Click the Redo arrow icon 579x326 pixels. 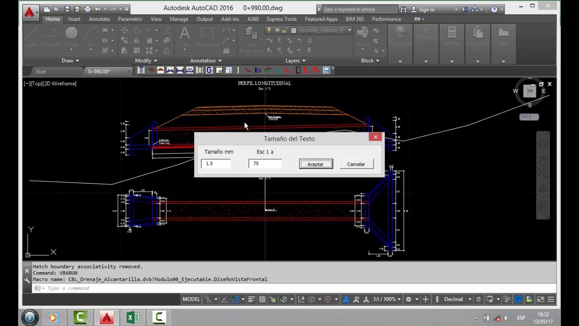click(x=113, y=9)
